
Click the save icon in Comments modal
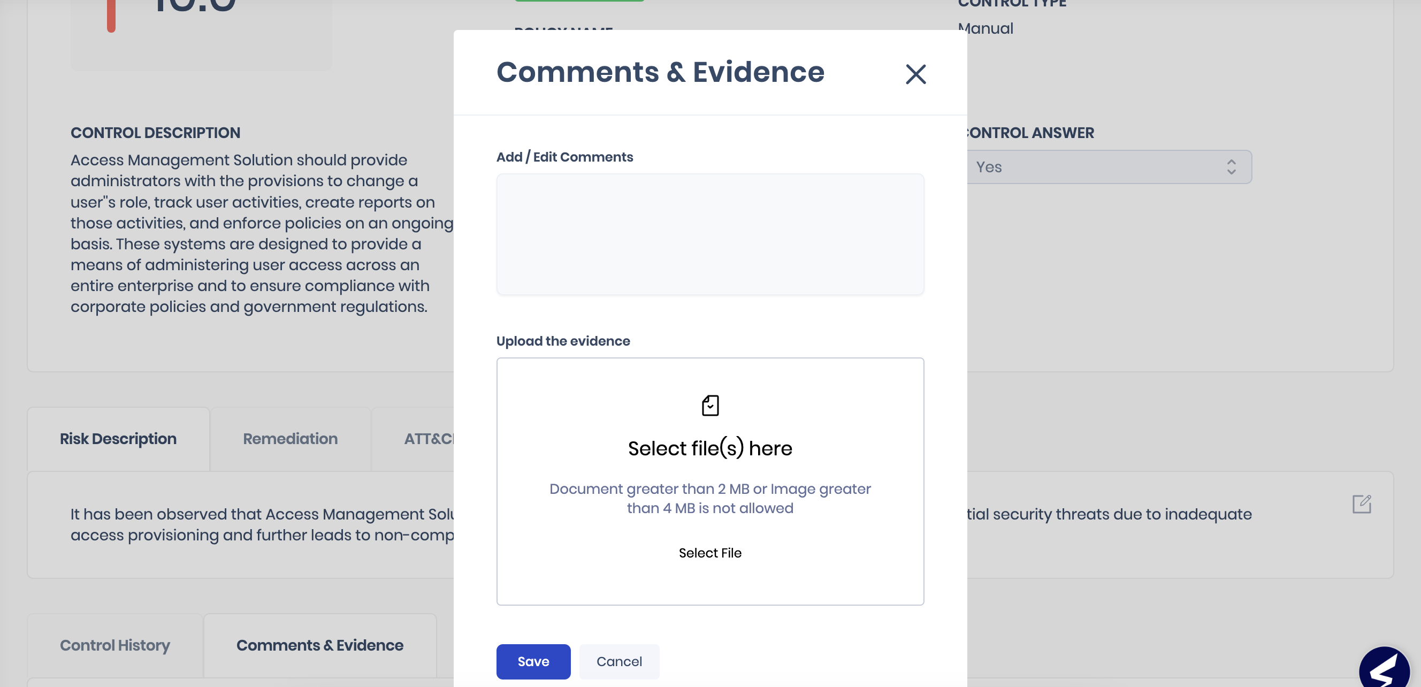pyautogui.click(x=533, y=661)
